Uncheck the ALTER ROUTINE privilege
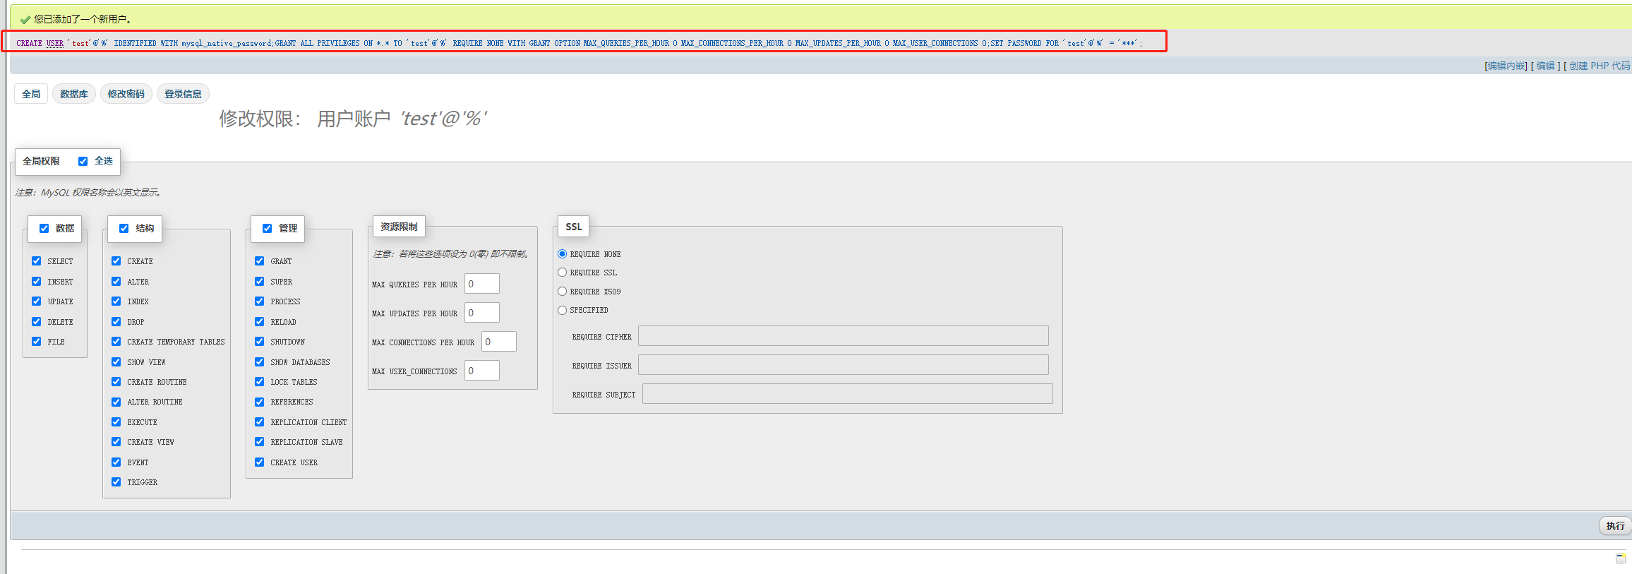The width and height of the screenshot is (1632, 574). click(116, 402)
